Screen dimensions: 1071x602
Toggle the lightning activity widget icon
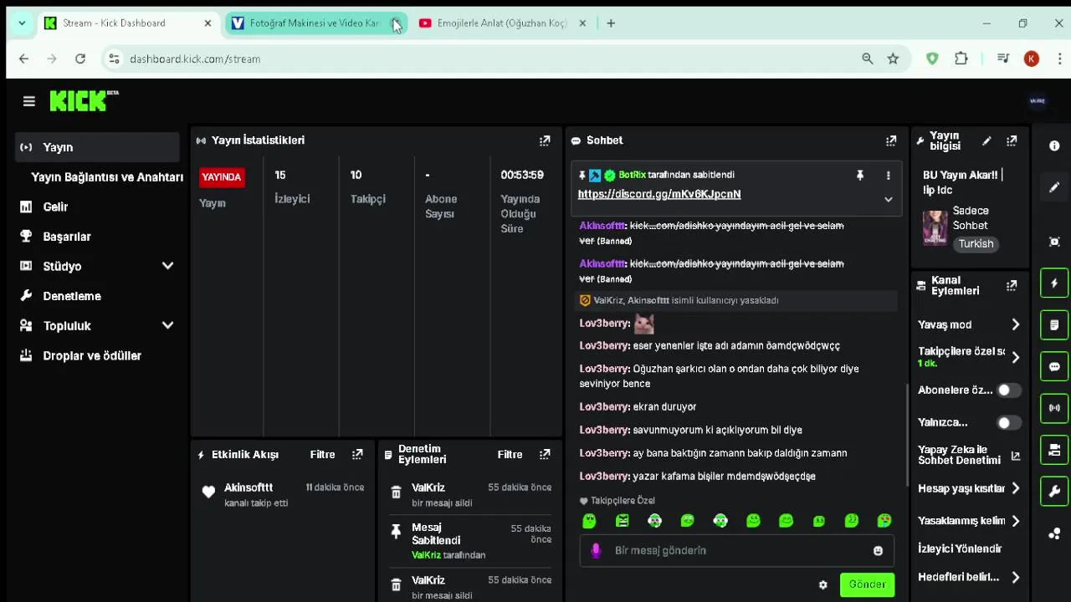point(1054,283)
